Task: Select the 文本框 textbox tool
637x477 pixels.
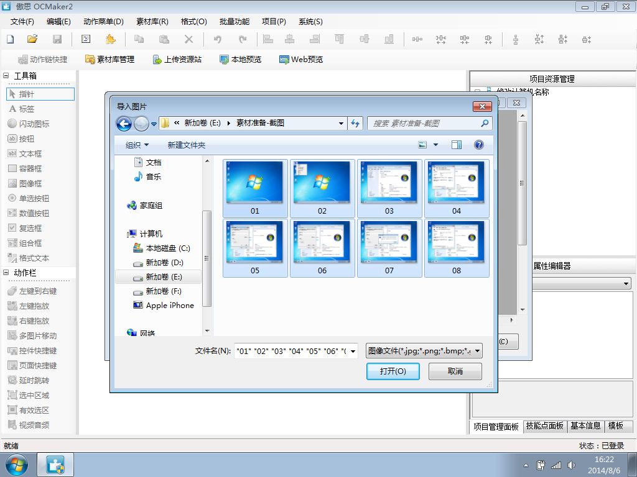Action: pos(25,154)
